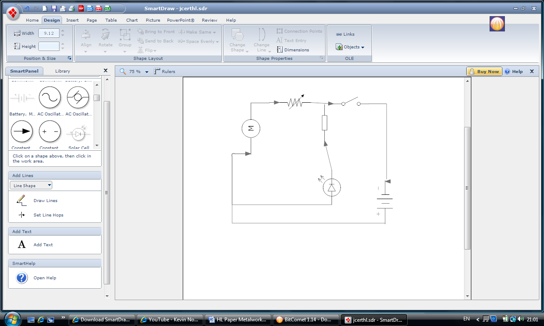Screen dimensions: 544x326
Task: Toggle Rulers display
Action: pyautogui.click(x=164, y=71)
